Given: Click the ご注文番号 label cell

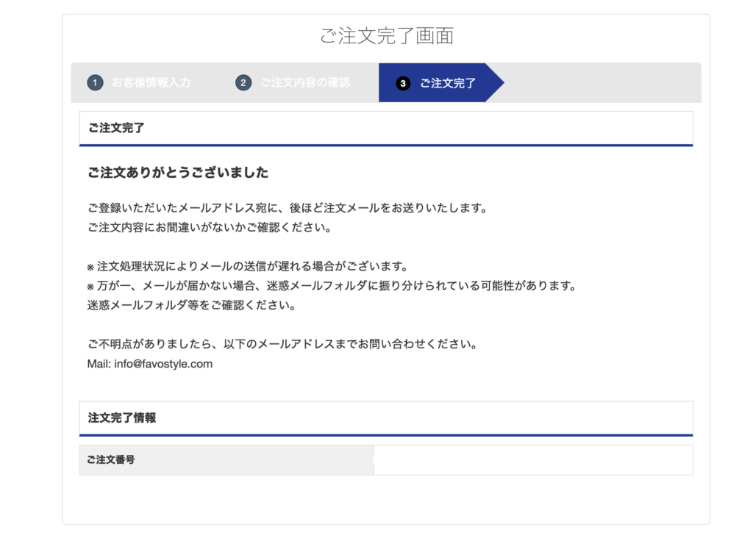Looking at the screenshot, I should (226, 460).
